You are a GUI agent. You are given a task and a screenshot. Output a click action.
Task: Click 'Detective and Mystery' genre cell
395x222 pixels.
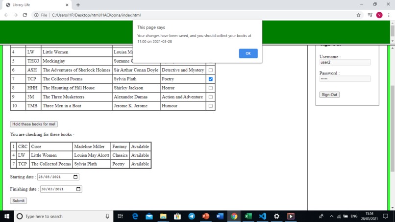tap(183, 70)
